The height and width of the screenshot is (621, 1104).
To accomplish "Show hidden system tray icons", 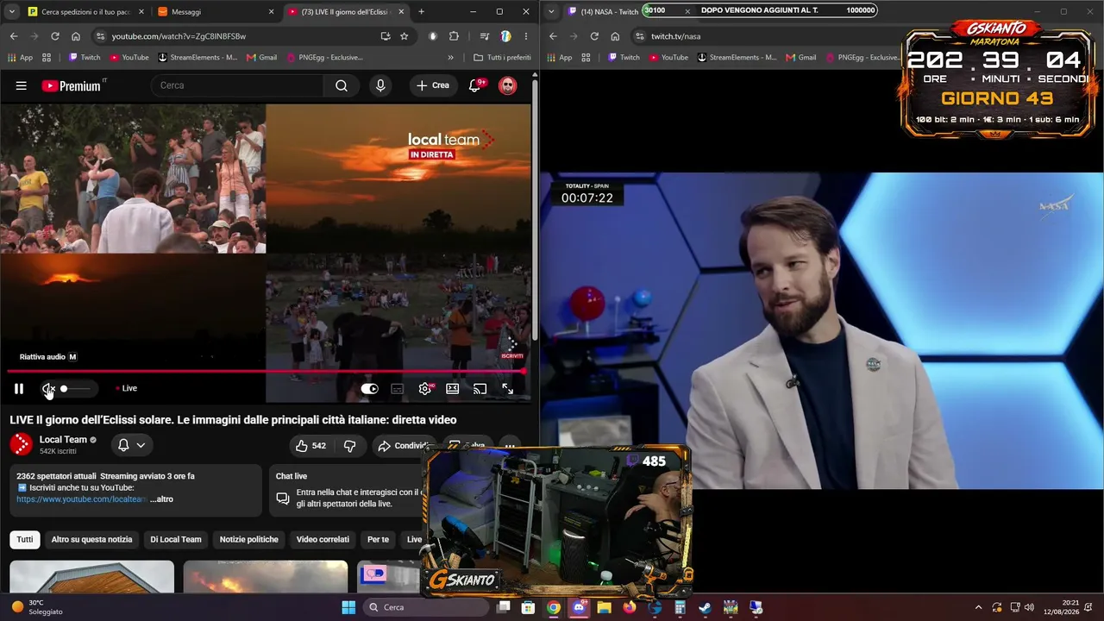I will tap(978, 607).
